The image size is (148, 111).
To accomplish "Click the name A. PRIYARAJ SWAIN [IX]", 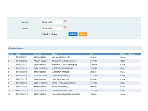I will point(62,68).
